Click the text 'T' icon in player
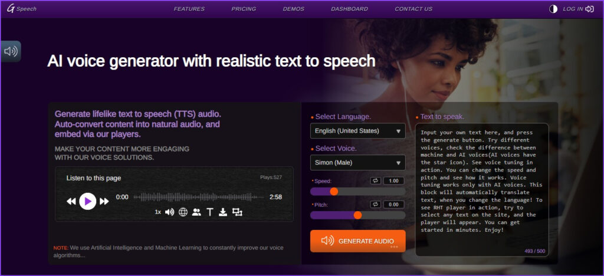This screenshot has height=276, width=604. (209, 212)
